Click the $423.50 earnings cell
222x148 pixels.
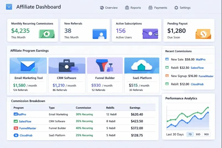click(137, 121)
